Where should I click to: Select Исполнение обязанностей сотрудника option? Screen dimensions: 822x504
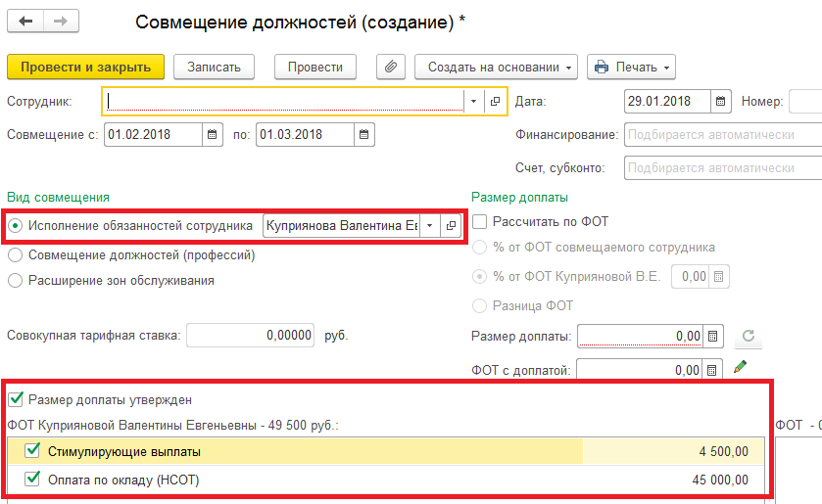coord(16,226)
